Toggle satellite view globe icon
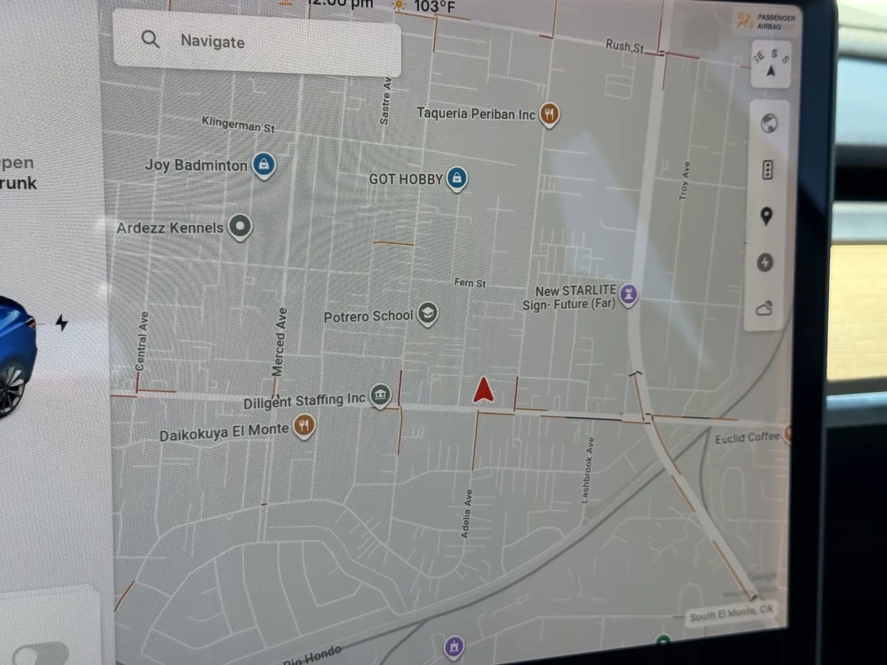The width and height of the screenshot is (887, 665). tap(769, 123)
